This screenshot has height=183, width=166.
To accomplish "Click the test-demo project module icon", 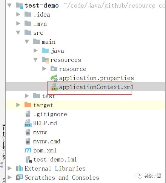I will pos(19,6).
